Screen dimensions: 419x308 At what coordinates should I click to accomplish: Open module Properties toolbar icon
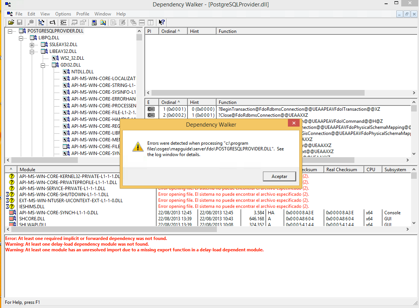tap(83, 22)
